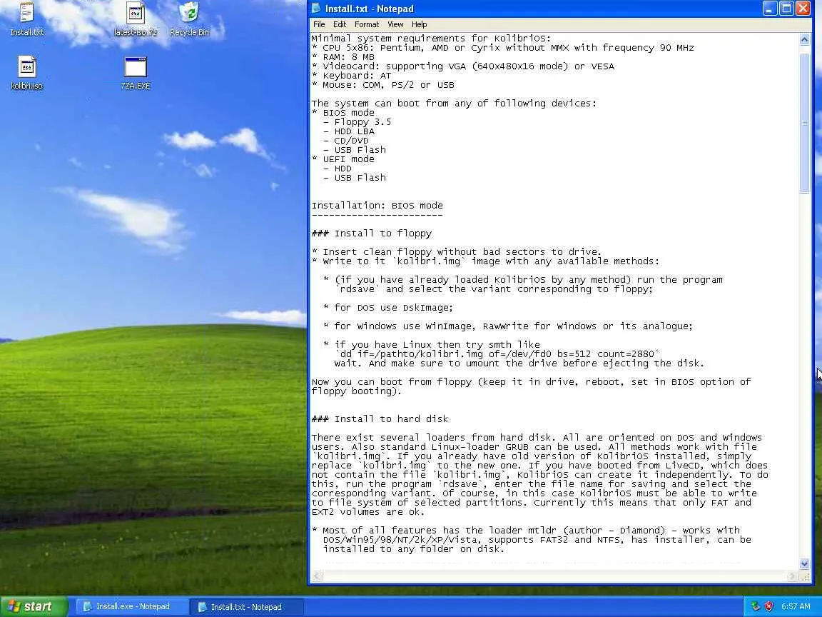Click the horizontal scrollbar right arrow
The image size is (822, 617).
pyautogui.click(x=793, y=576)
